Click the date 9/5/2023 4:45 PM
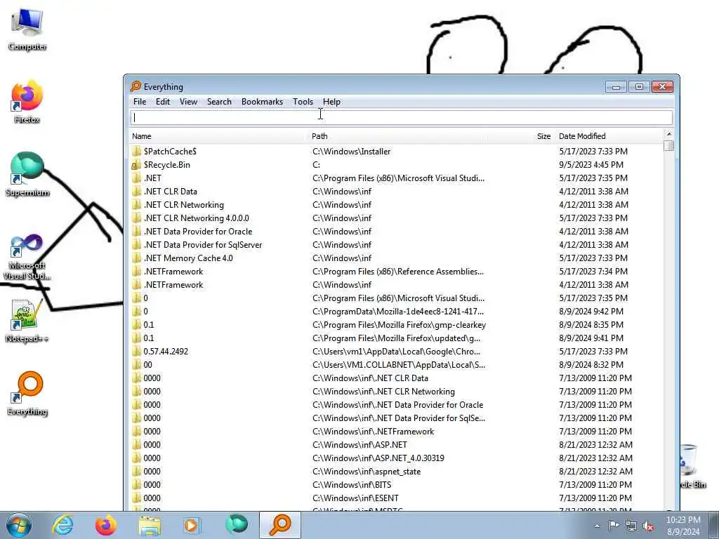 click(591, 164)
